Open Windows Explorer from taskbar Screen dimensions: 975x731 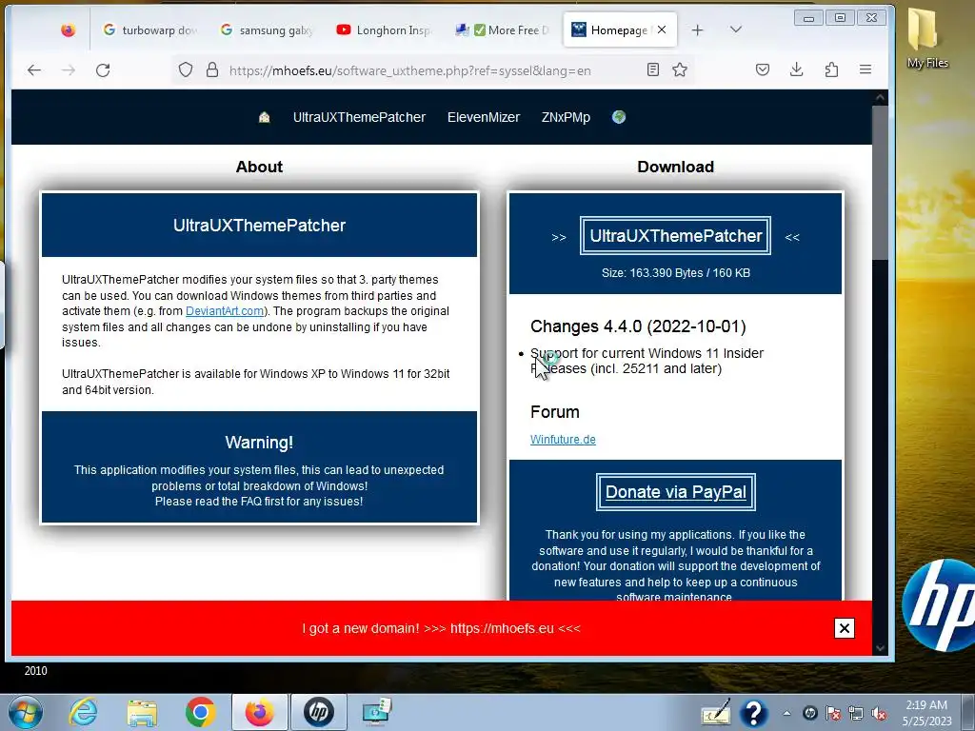click(x=142, y=712)
